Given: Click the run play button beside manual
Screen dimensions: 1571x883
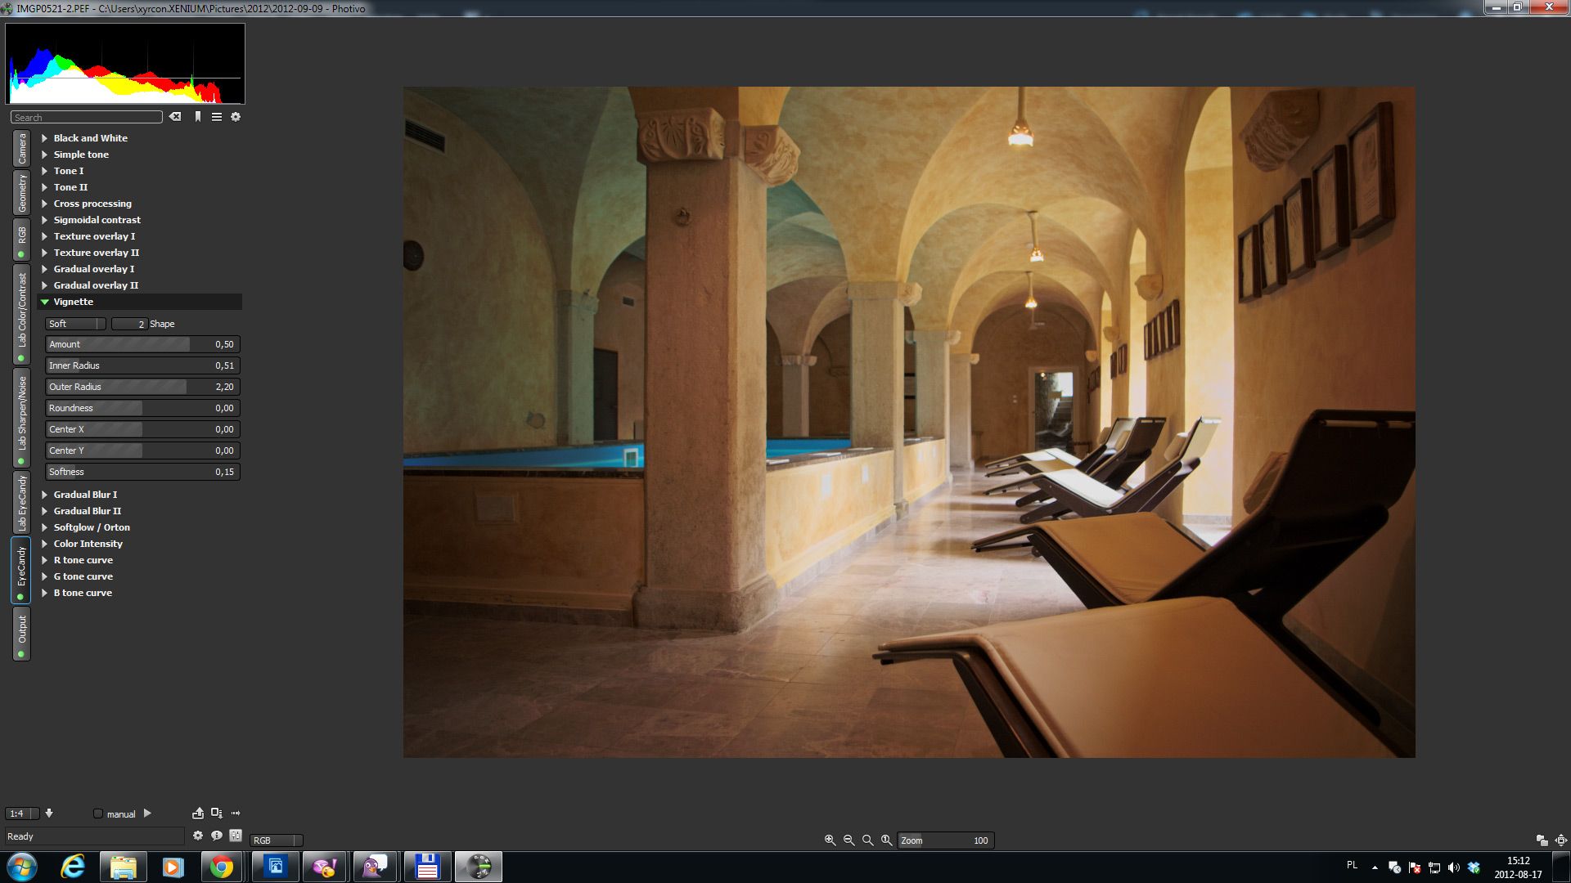Looking at the screenshot, I should click(147, 814).
